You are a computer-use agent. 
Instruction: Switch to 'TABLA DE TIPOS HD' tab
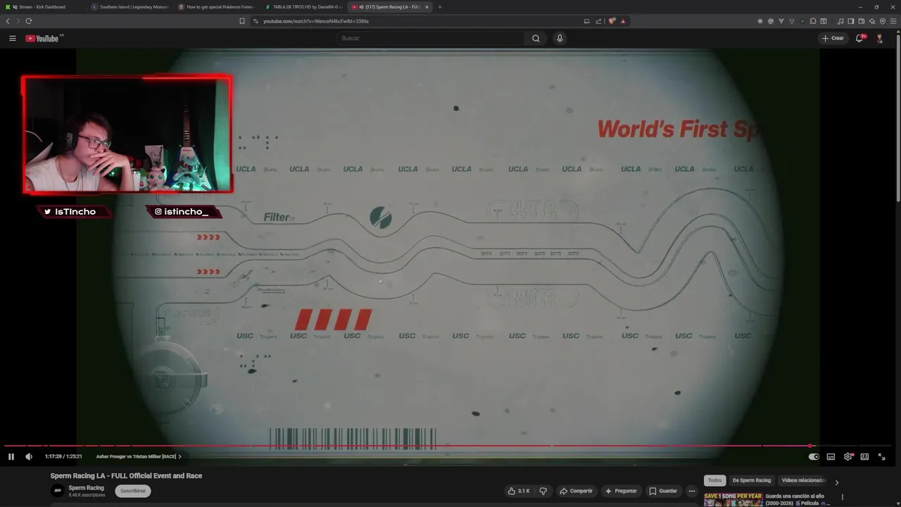point(303,6)
